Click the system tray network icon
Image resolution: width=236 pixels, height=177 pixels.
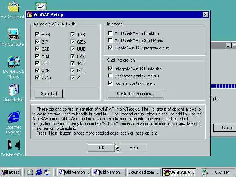coord(205,172)
